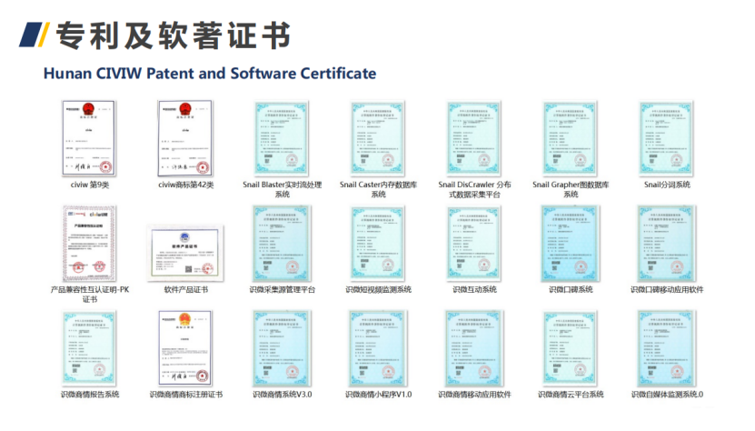Click the caption text civiw商标第42类
This screenshot has width=755, height=431.
coord(186,185)
